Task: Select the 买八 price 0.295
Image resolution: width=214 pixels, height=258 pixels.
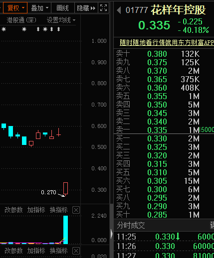Action: [157, 198]
